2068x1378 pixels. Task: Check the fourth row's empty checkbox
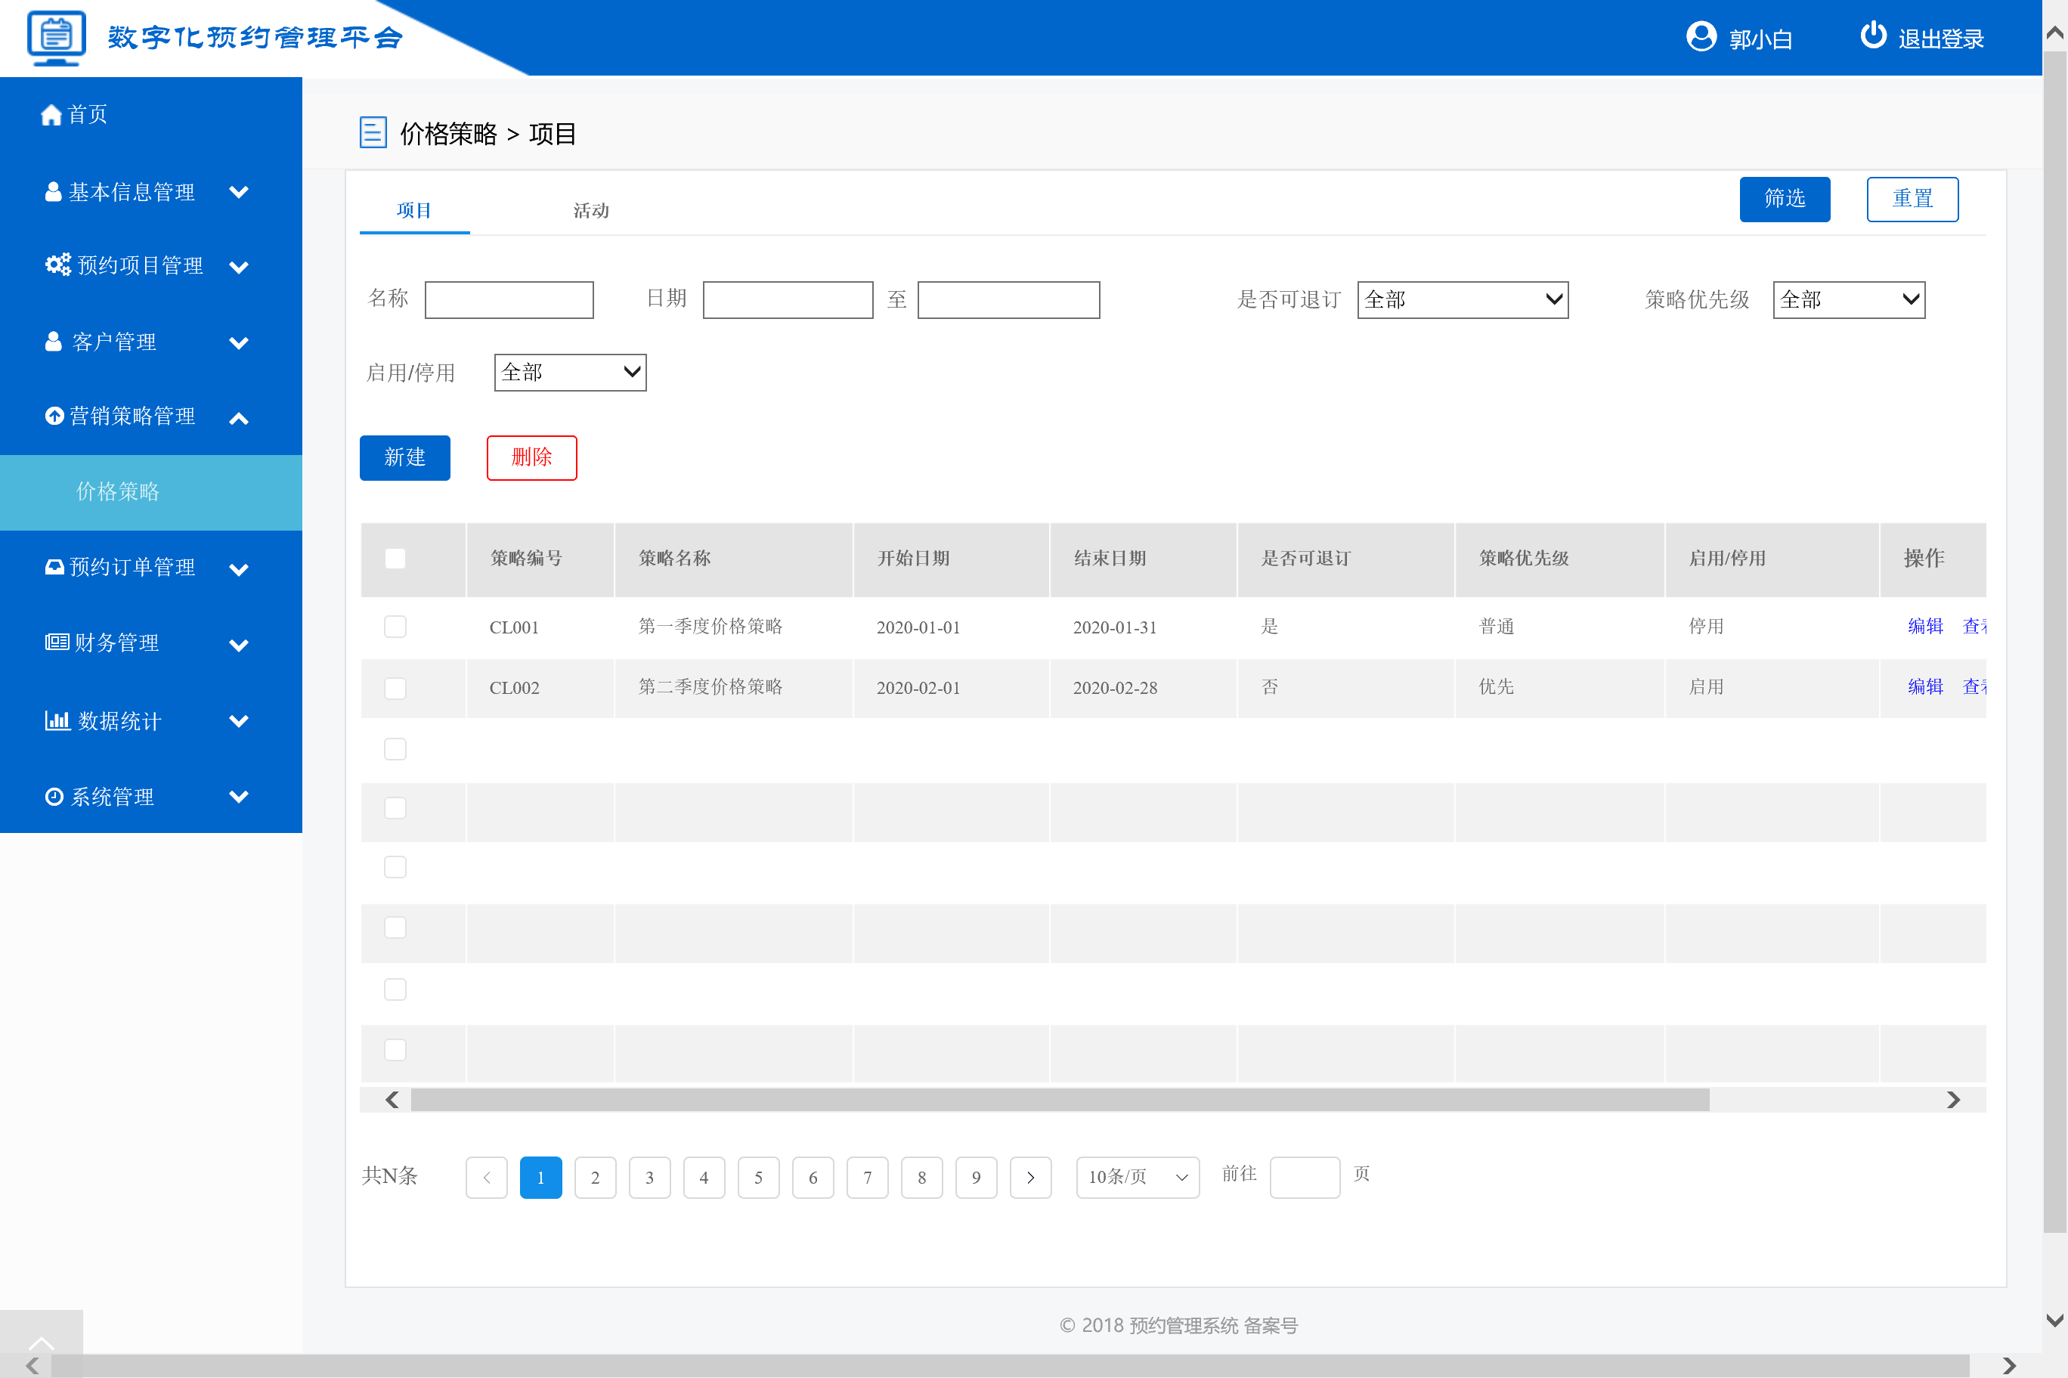point(395,809)
